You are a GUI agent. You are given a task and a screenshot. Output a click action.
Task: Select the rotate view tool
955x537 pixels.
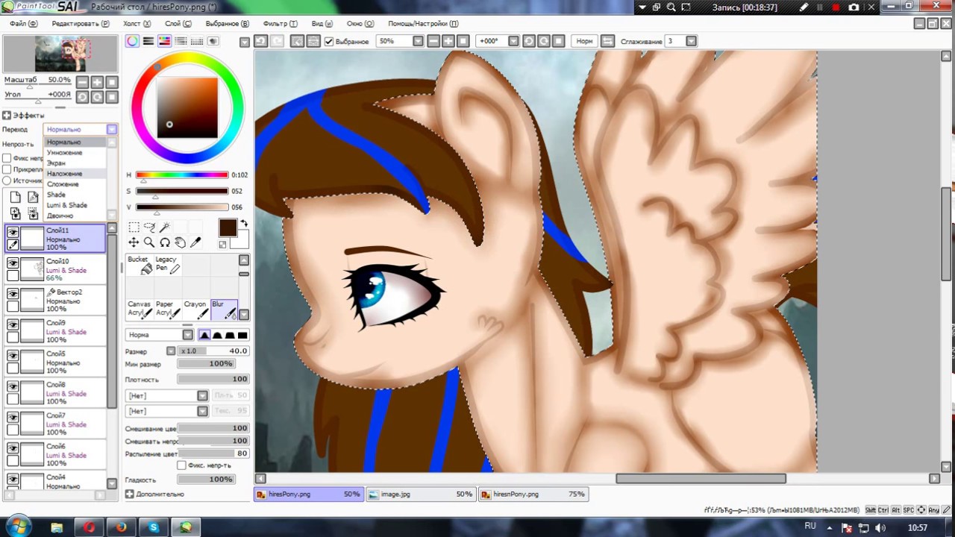[x=165, y=242]
